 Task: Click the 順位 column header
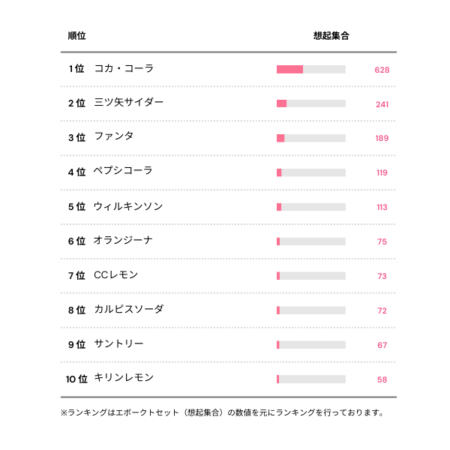pos(76,35)
